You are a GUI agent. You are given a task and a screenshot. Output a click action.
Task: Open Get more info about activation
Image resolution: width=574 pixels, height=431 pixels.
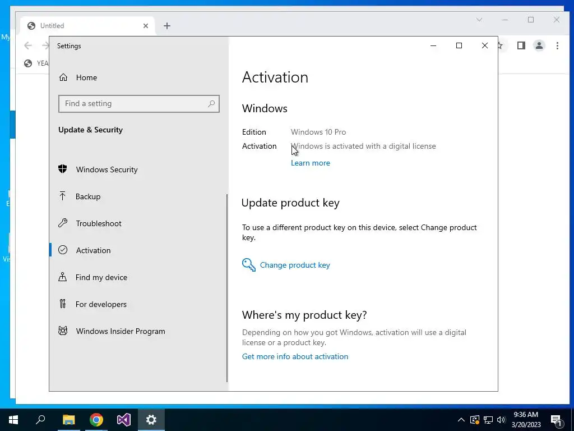[295, 356]
